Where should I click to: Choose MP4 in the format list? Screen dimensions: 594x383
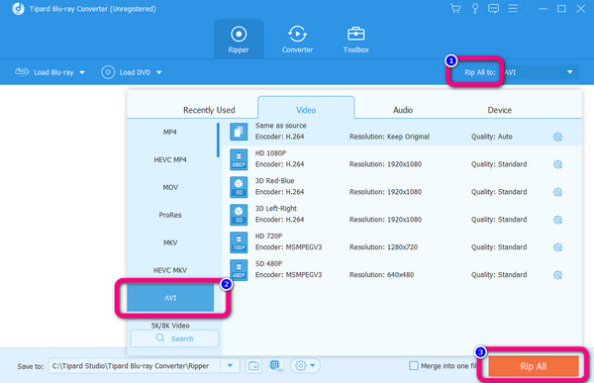coord(170,132)
